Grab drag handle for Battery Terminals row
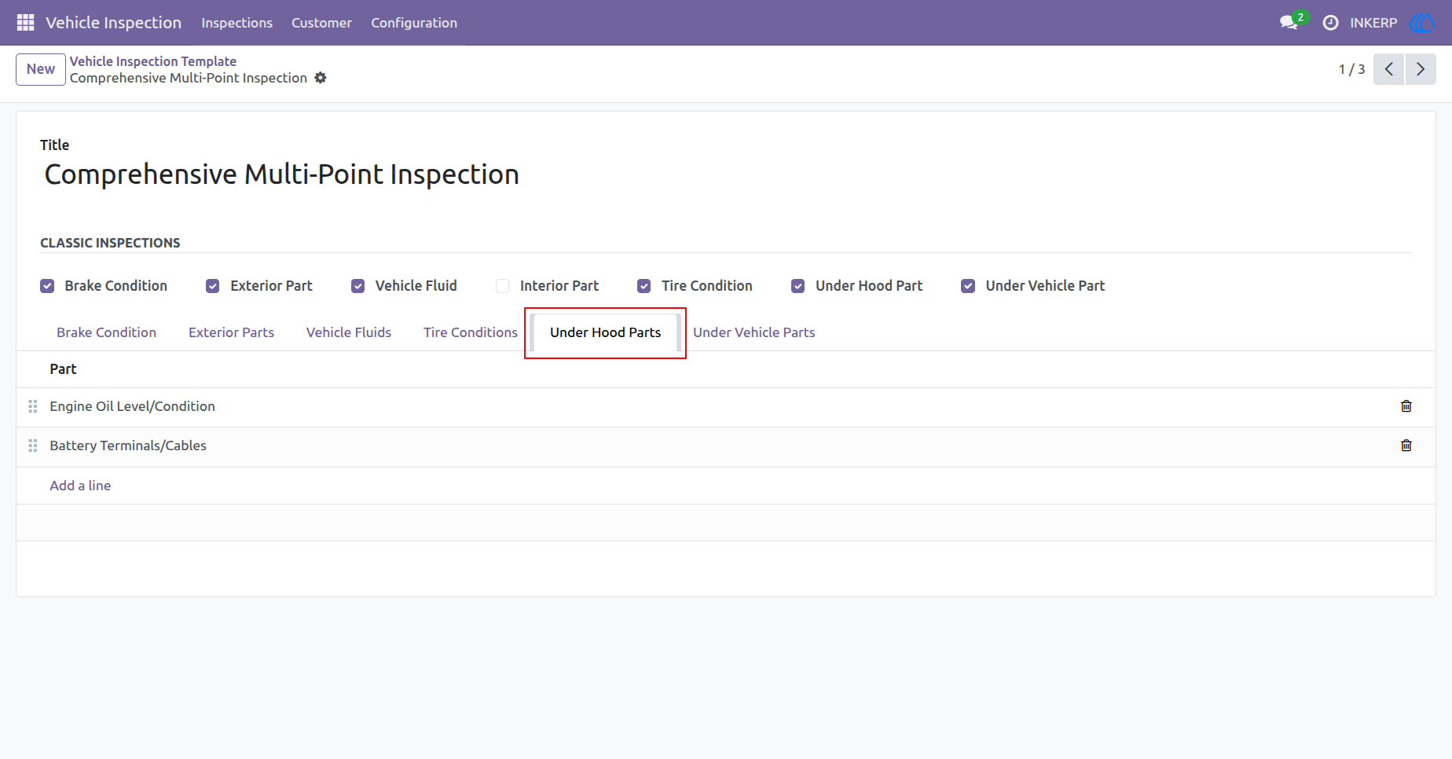The width and height of the screenshot is (1452, 759). tap(33, 445)
